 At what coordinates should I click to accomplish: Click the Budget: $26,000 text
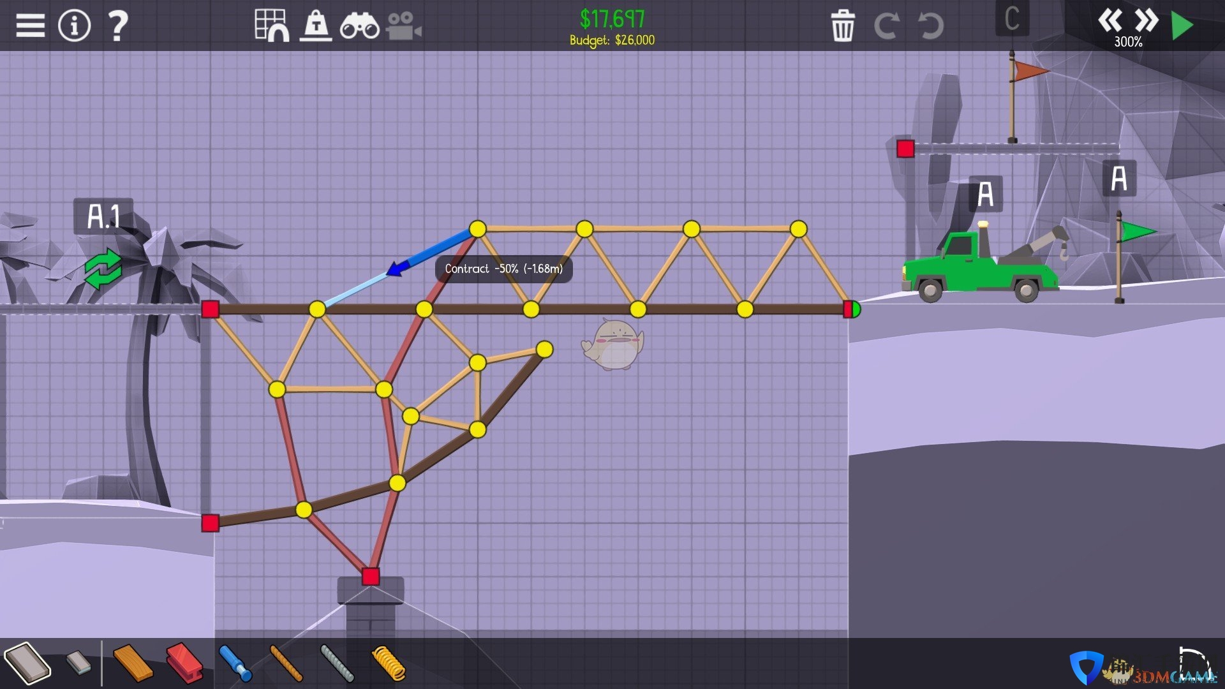(612, 40)
